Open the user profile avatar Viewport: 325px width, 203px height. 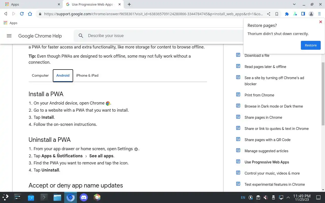click(x=311, y=14)
